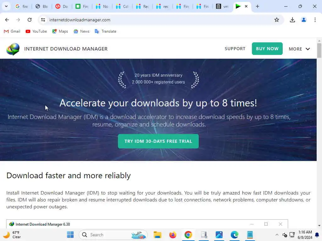The height and width of the screenshot is (241, 322).
Task: Switch to the 'vm' tab
Action: pos(223,6)
